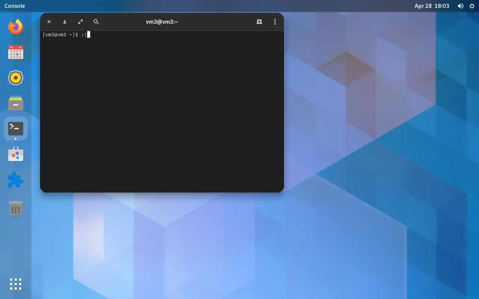Show the applications grid

(15, 284)
